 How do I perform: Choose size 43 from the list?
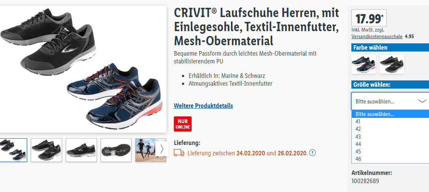pos(390,136)
